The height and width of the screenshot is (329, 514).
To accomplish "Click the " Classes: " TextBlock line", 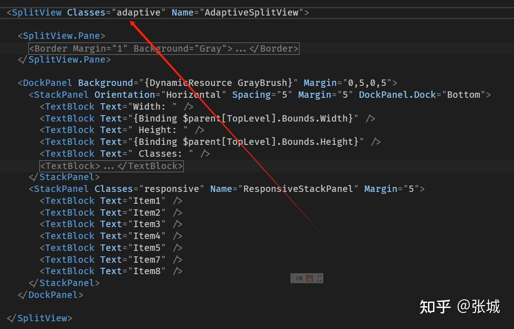I will point(125,154).
